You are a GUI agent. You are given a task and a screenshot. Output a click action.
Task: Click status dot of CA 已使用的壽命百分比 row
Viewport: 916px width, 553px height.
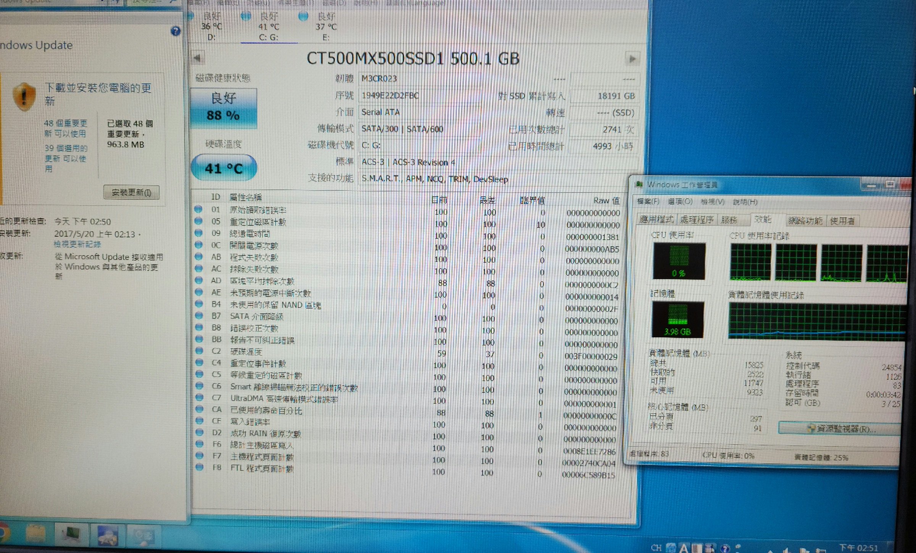tap(199, 409)
